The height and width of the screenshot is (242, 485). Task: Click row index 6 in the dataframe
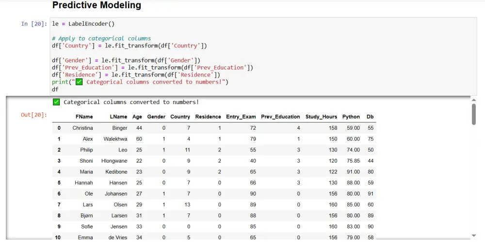click(x=59, y=194)
